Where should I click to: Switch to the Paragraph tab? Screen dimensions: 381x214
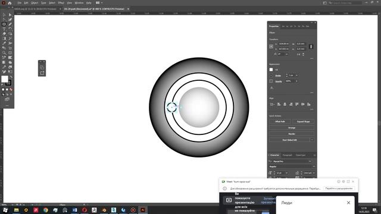click(x=288, y=155)
